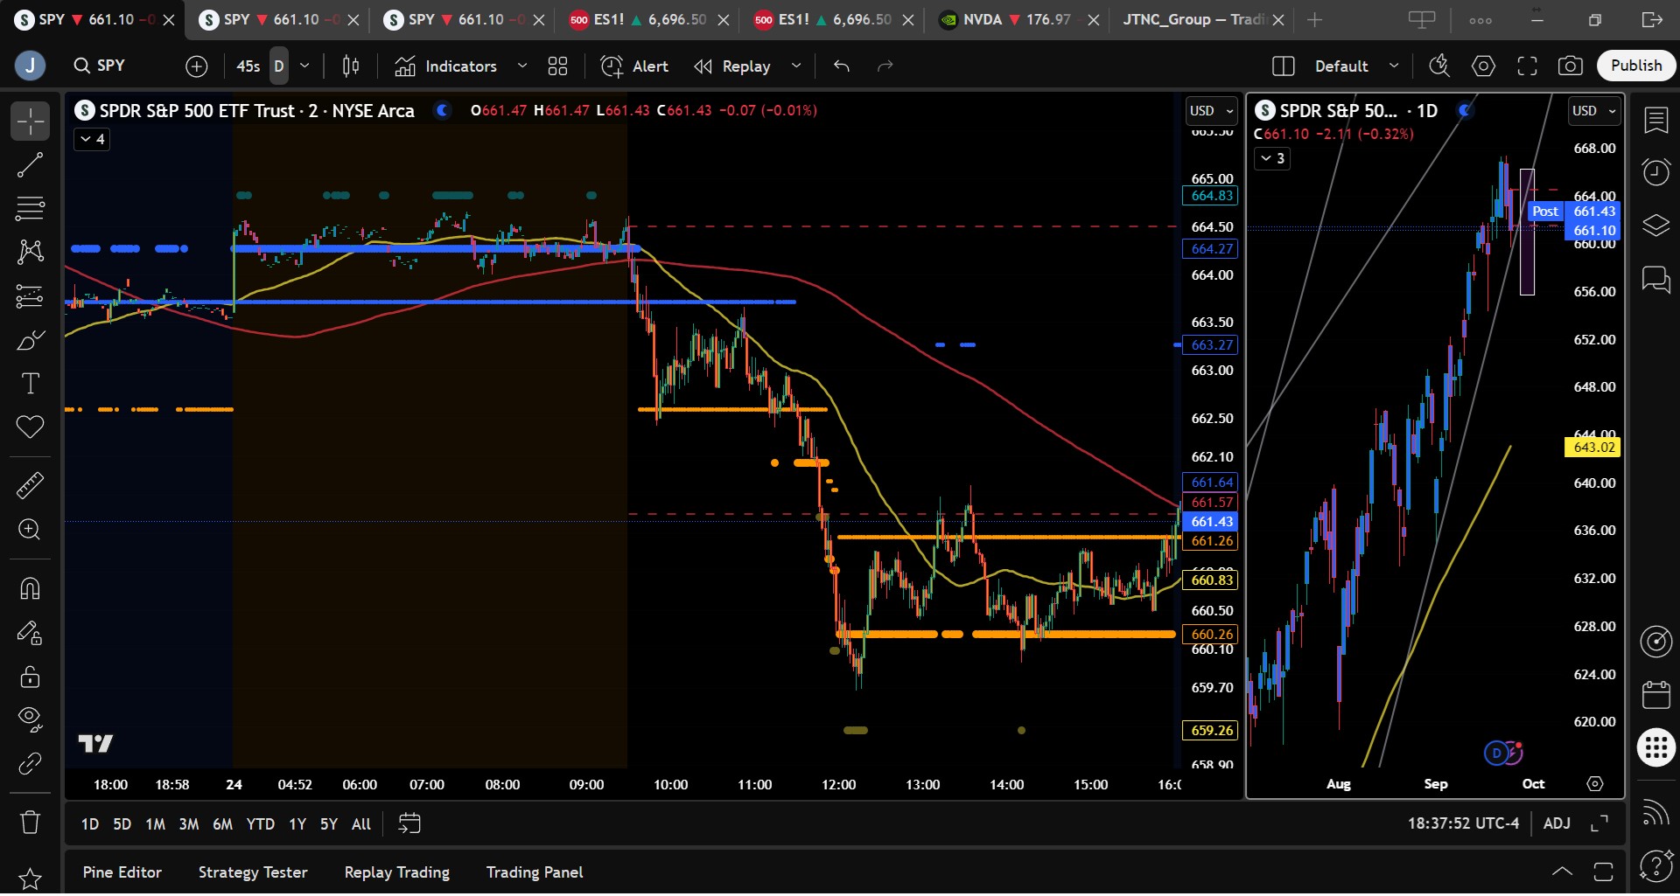Open the indicator templates grid
The width and height of the screenshot is (1680, 896).
tap(557, 66)
